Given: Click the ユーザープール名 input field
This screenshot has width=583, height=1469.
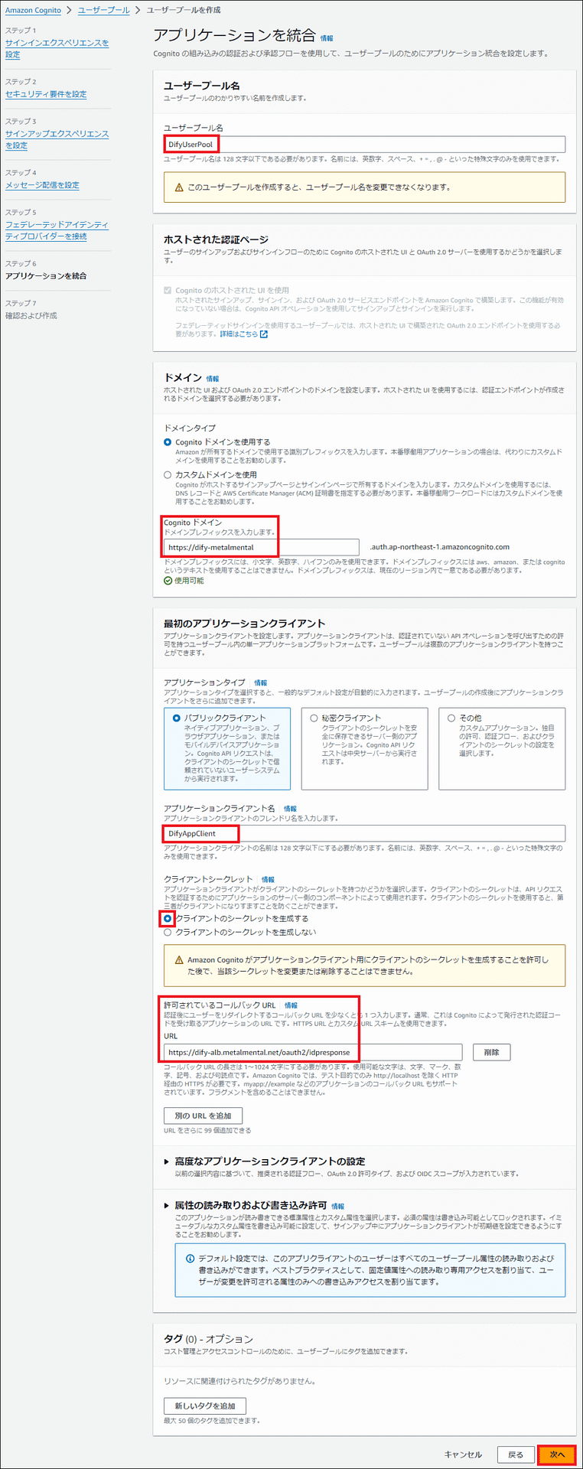Looking at the screenshot, I should coord(364,145).
